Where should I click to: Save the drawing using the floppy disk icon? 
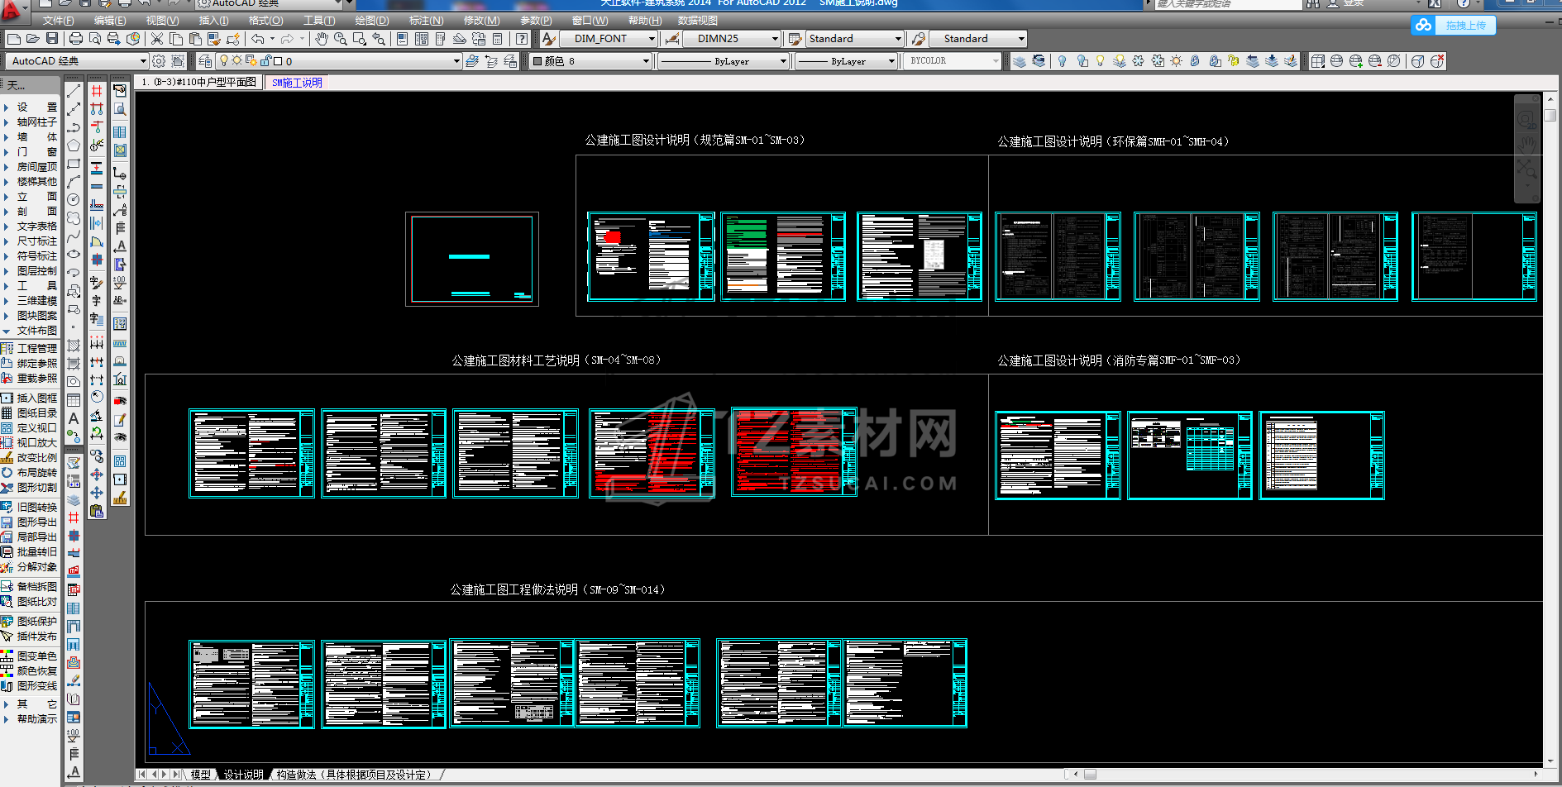coord(52,39)
